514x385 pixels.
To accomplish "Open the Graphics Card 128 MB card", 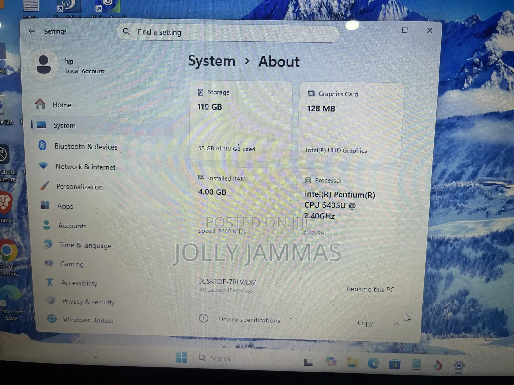I will coord(351,123).
